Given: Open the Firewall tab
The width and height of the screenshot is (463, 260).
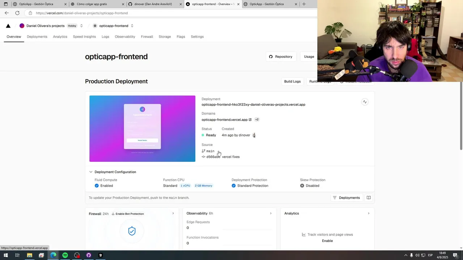Looking at the screenshot, I should tap(147, 36).
